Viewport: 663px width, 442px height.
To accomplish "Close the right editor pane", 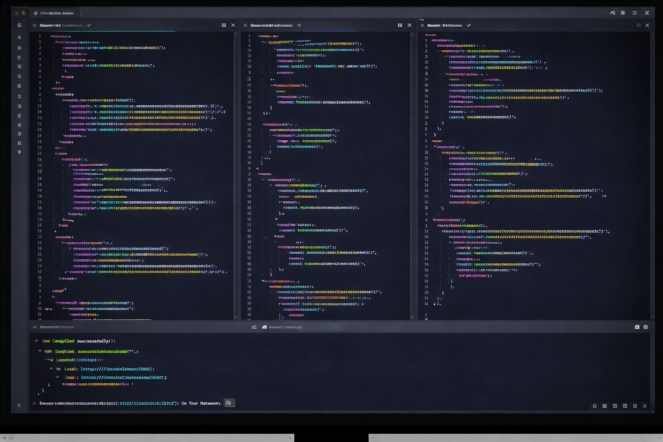I will (x=647, y=25).
